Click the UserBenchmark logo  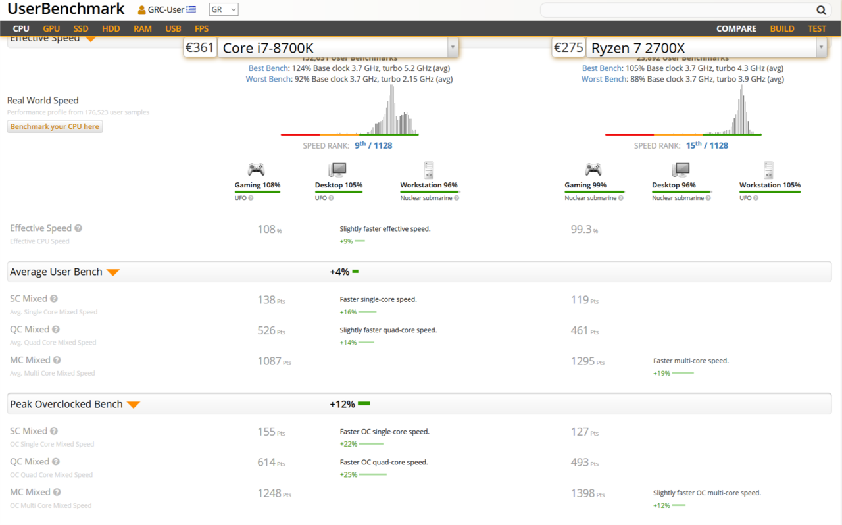pyautogui.click(x=66, y=9)
